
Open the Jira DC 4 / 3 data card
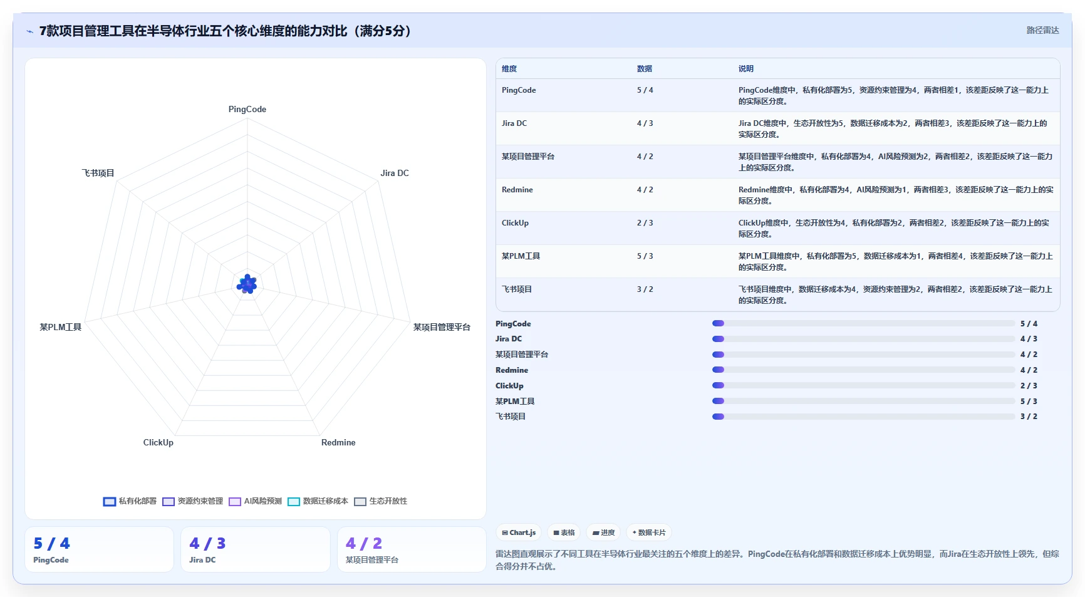click(256, 549)
